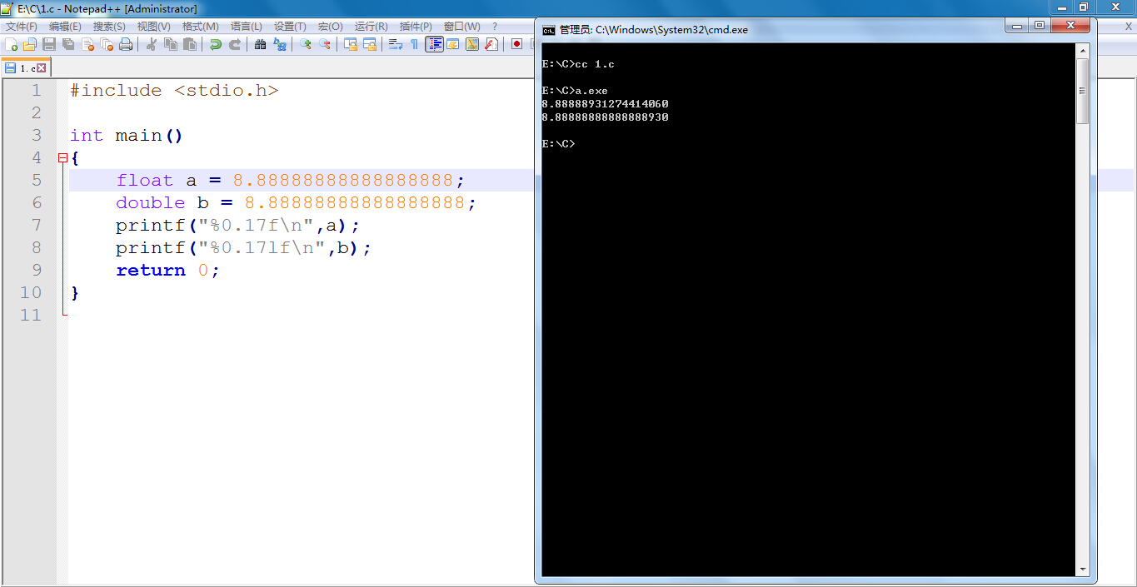This screenshot has width=1137, height=587.
Task: Open the 插件(P) menu
Action: tap(416, 27)
